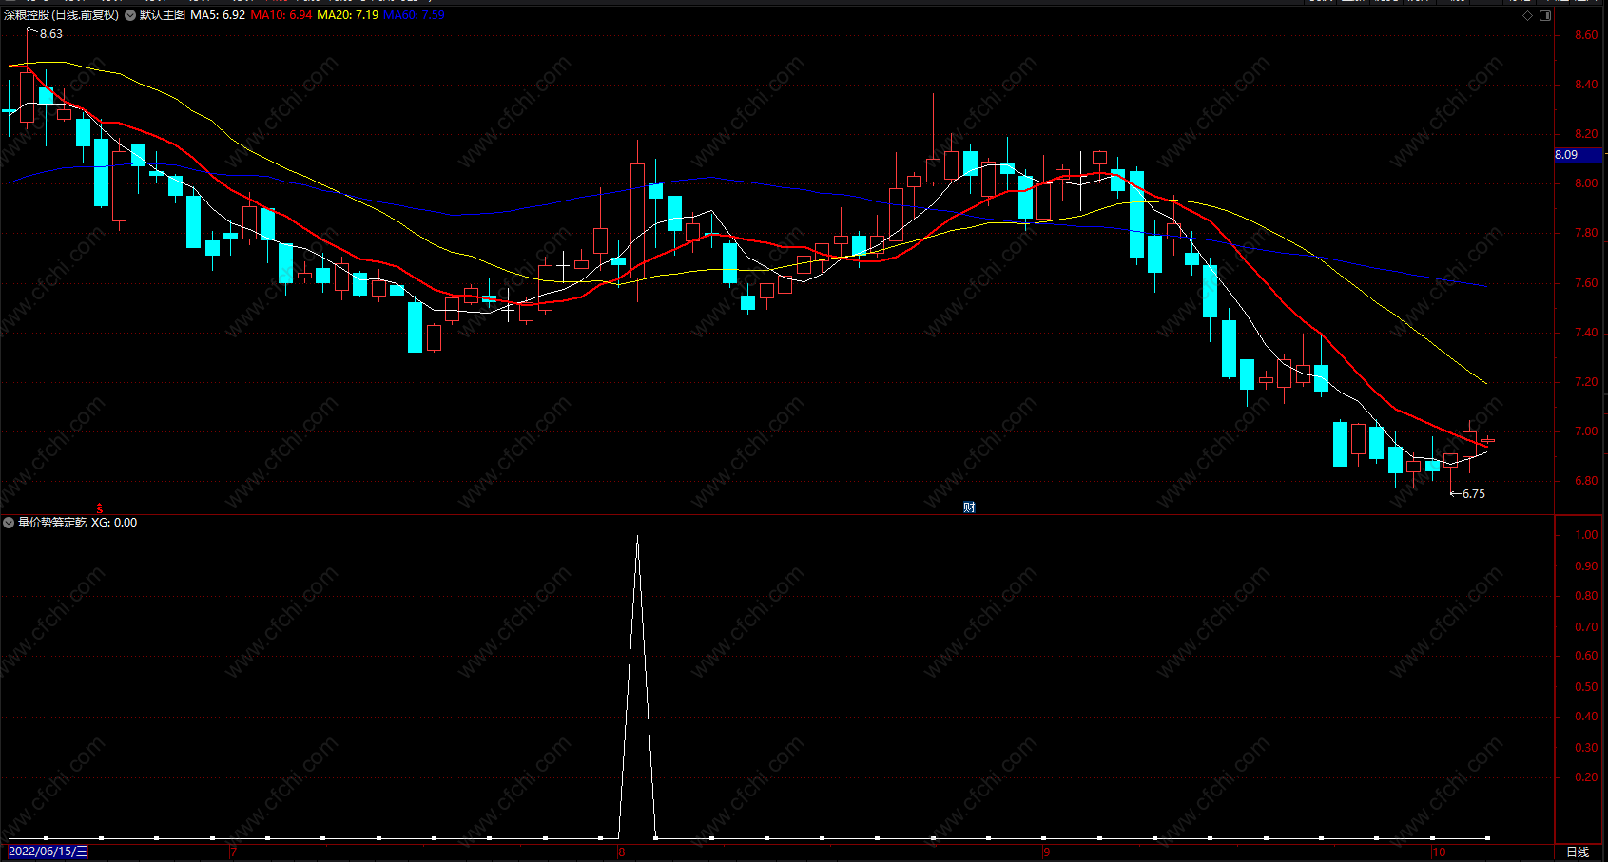The width and height of the screenshot is (1608, 862).
Task: Click the 7.00 price axis label
Action: pyautogui.click(x=1586, y=431)
